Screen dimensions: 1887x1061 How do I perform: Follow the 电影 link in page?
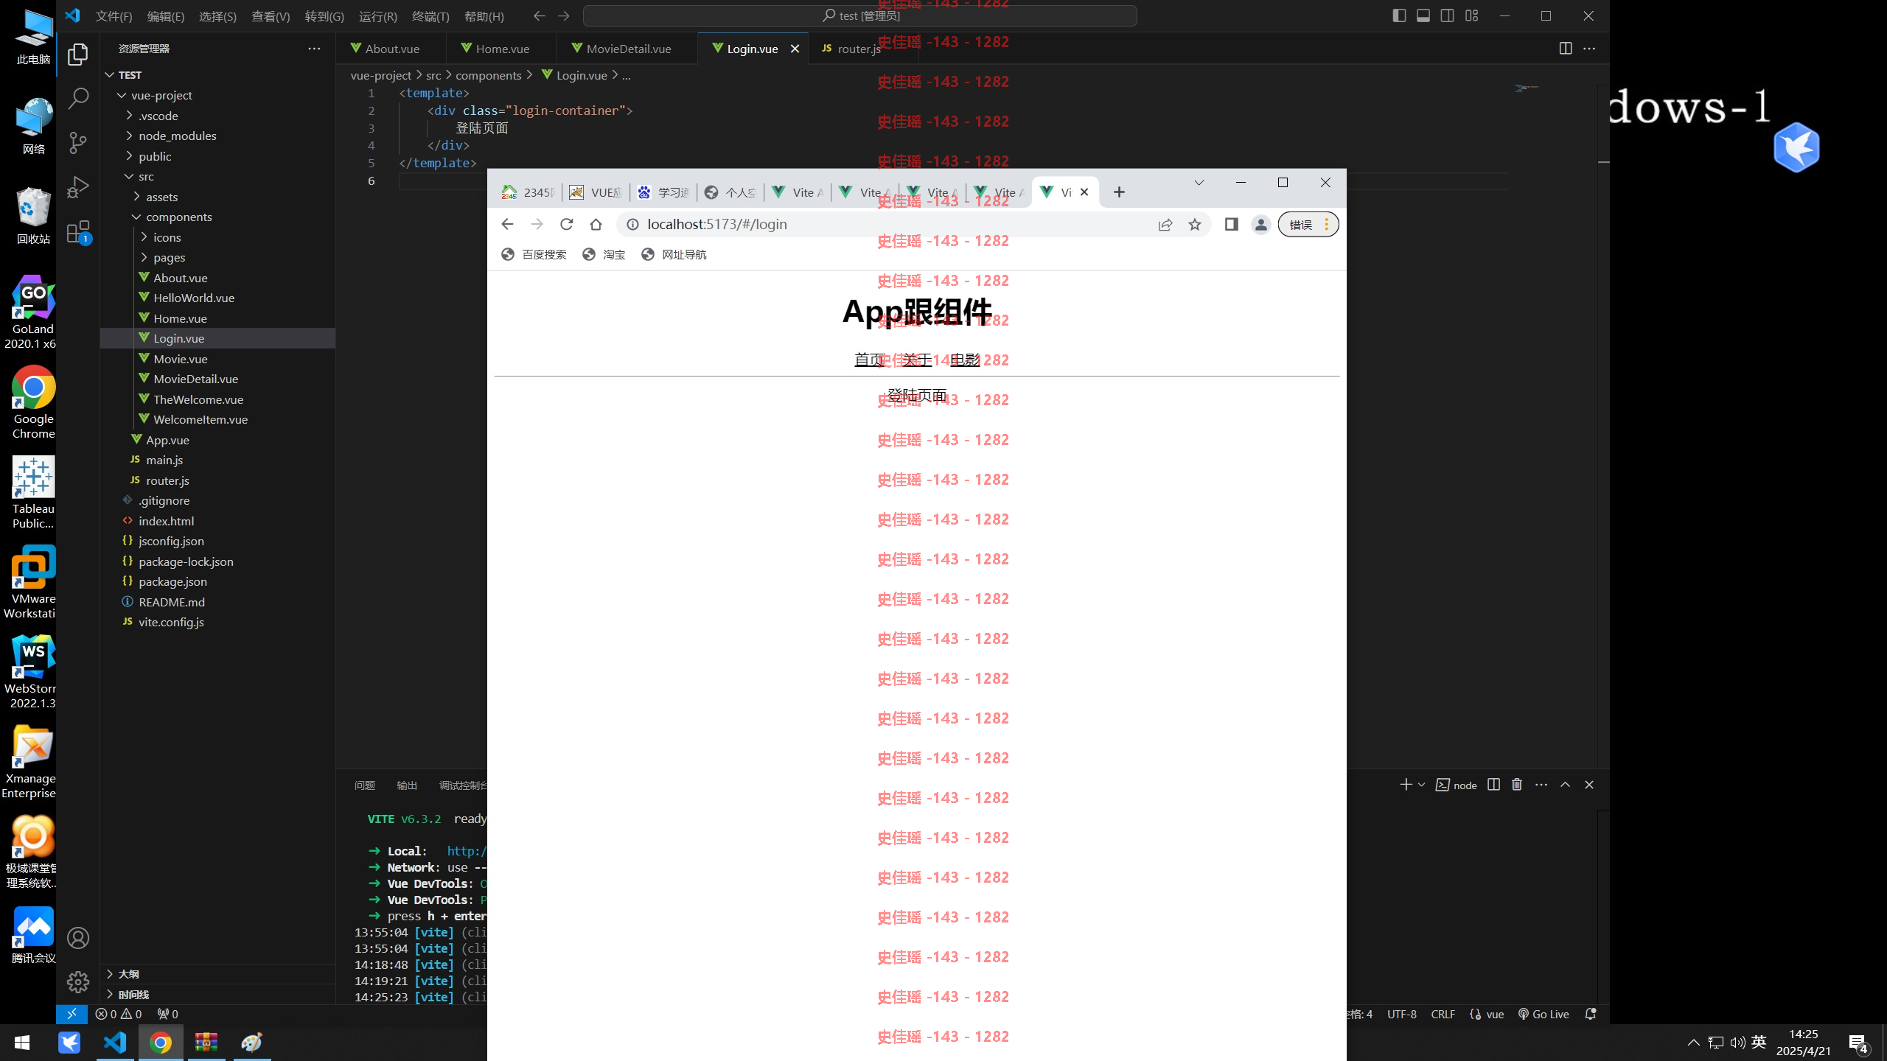point(965,360)
